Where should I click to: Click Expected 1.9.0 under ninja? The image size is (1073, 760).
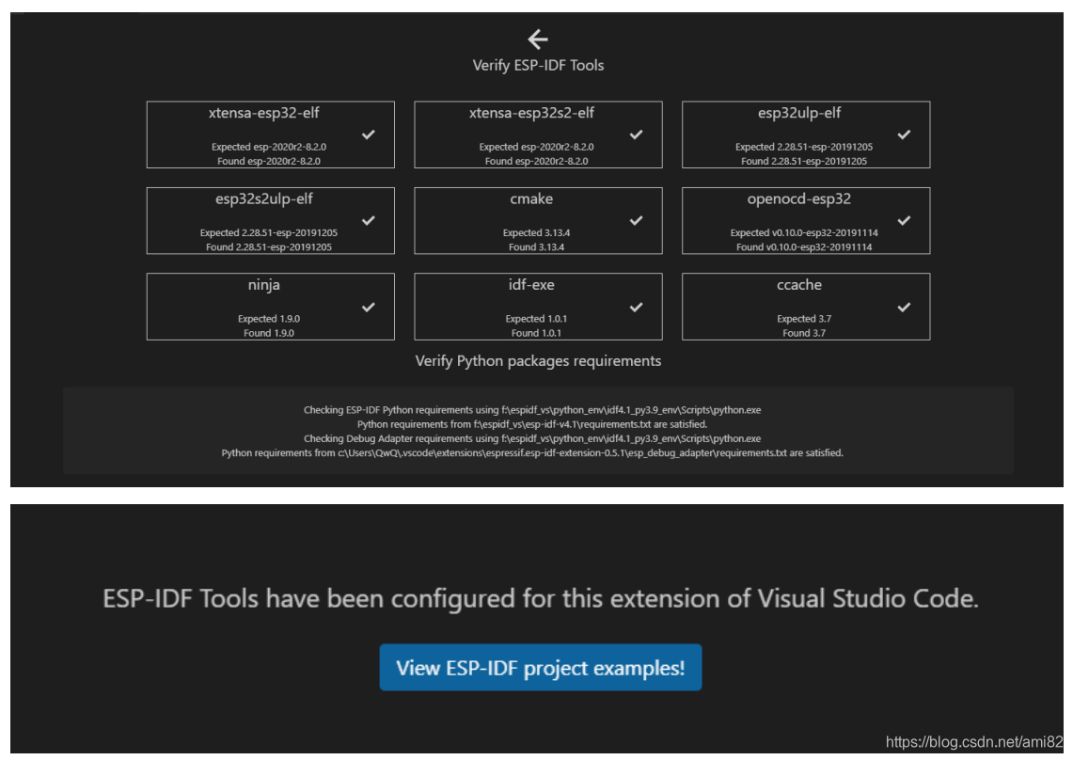point(269,319)
